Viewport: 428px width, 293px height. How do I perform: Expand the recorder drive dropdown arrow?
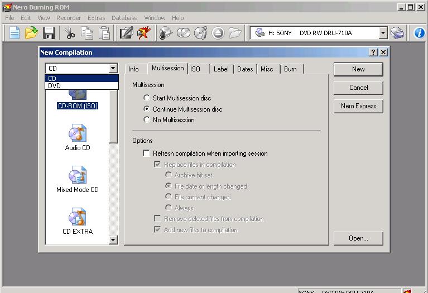(x=383, y=33)
